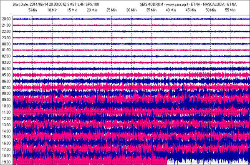This screenshot has width=250, height=165.
Task: Click the SPS:100 sampling rate label
Action: click(x=92, y=5)
